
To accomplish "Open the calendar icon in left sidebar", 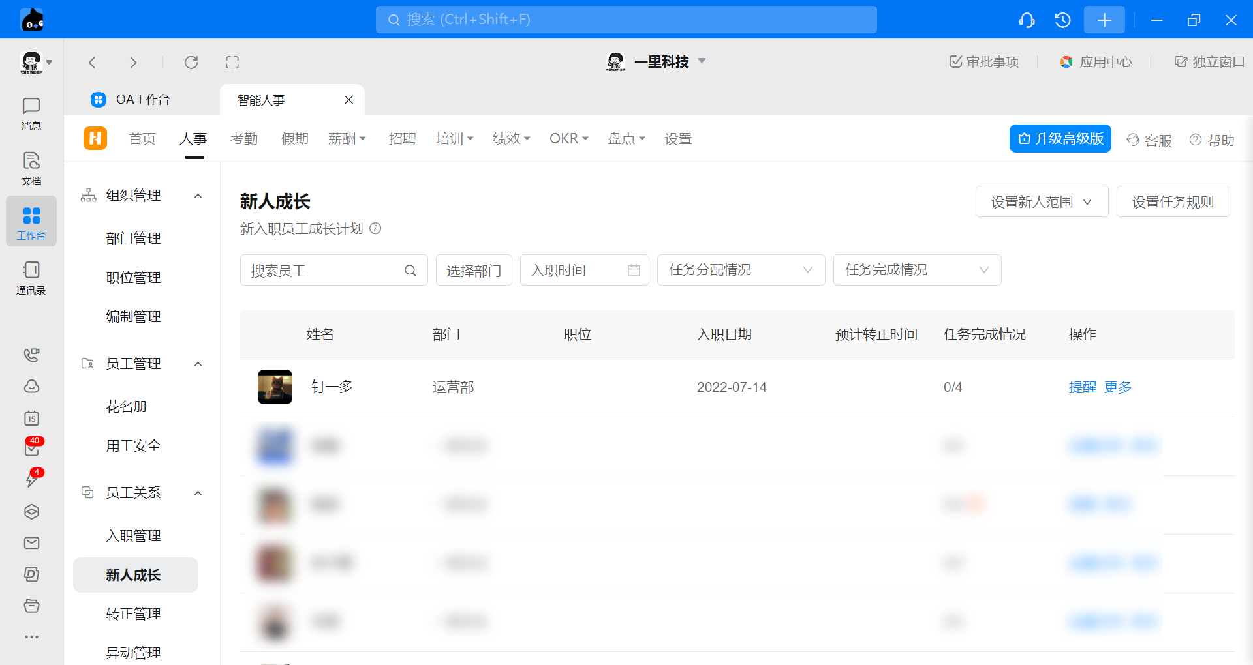I will click(31, 418).
